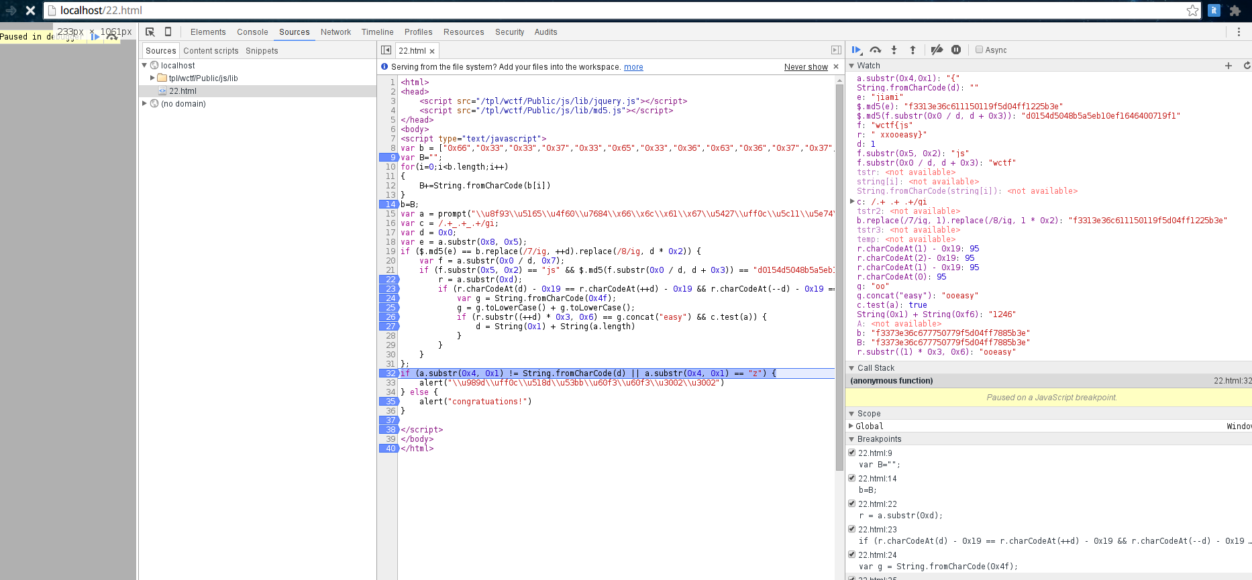
Task: Deactivate all breakpoints
Action: pos(937,50)
